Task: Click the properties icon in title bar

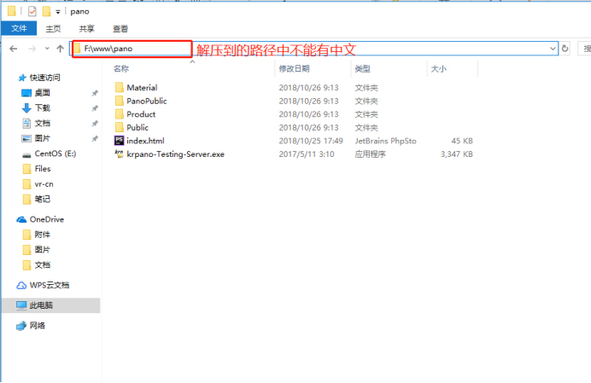Action: [x=32, y=12]
